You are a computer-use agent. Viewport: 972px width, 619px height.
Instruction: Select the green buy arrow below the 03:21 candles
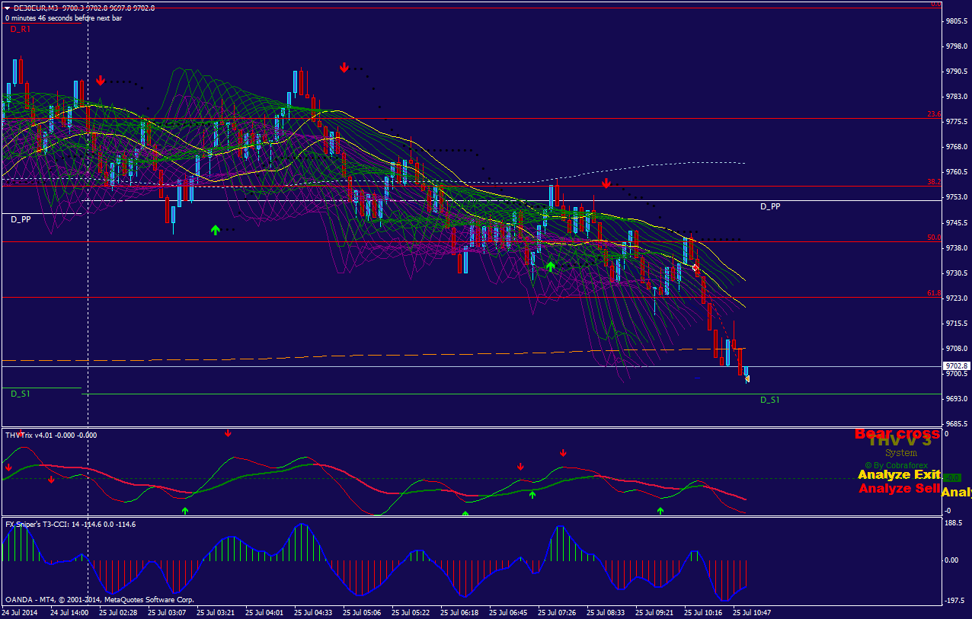(x=216, y=230)
